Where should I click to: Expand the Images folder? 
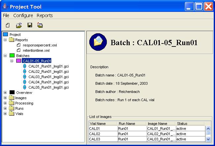point(5,98)
